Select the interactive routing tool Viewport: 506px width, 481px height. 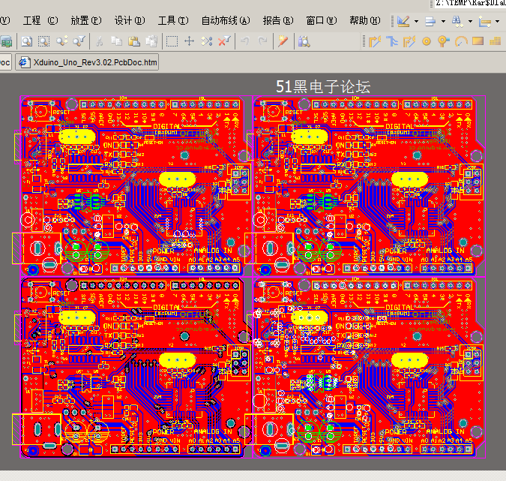coord(375,41)
